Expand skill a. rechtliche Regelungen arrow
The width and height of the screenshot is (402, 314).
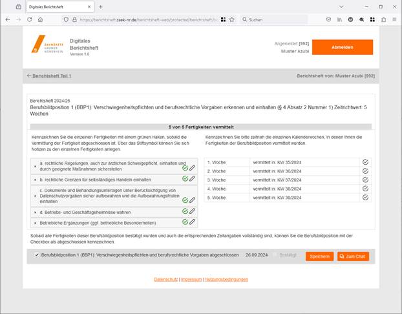coord(35,166)
